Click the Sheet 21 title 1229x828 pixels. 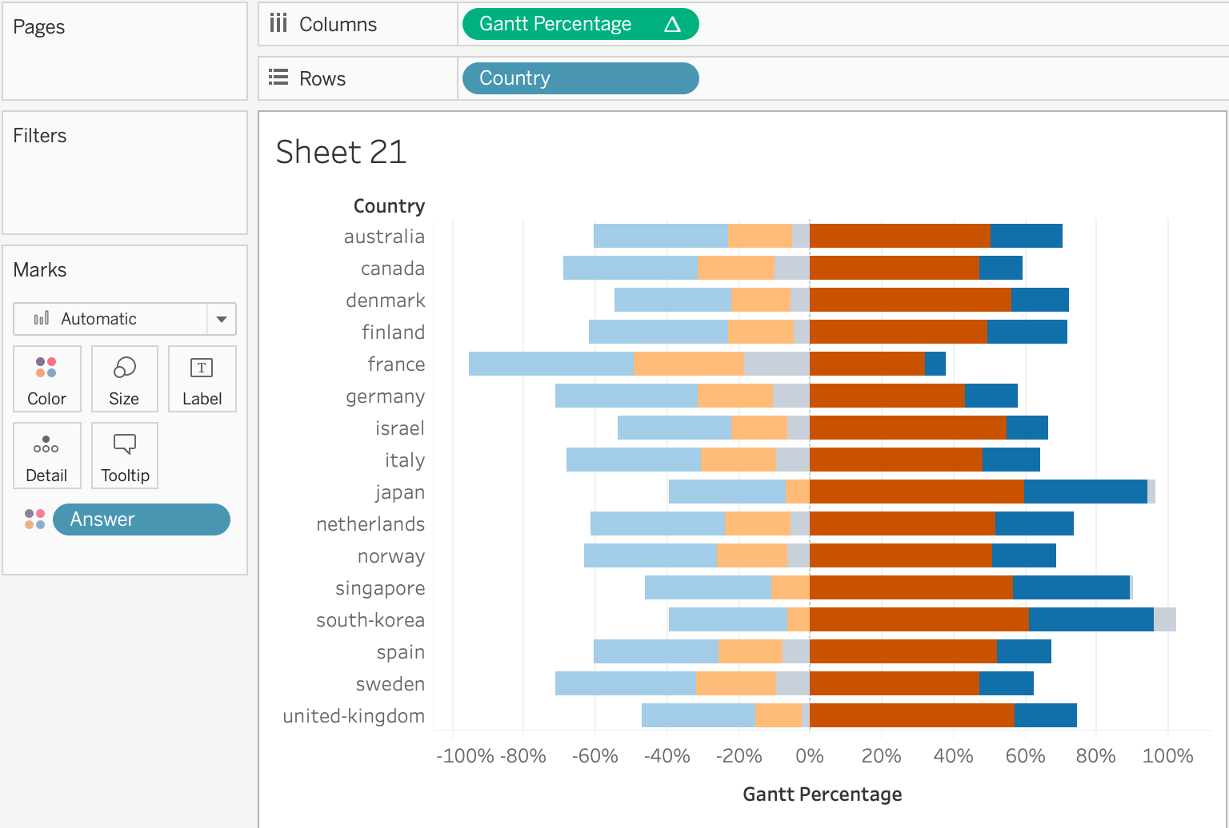[341, 152]
